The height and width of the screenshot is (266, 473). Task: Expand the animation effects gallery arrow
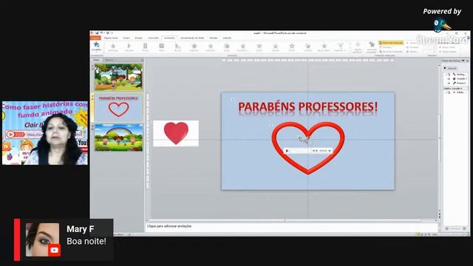[350, 51]
